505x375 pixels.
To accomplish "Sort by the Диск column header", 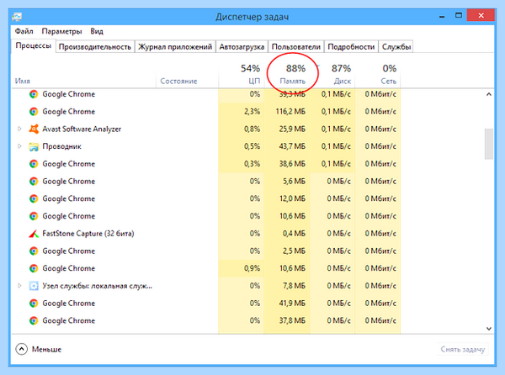I will (342, 81).
